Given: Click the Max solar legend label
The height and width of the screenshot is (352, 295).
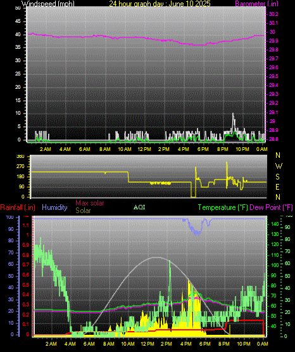Looking at the screenshot, I should pyautogui.click(x=90, y=203).
